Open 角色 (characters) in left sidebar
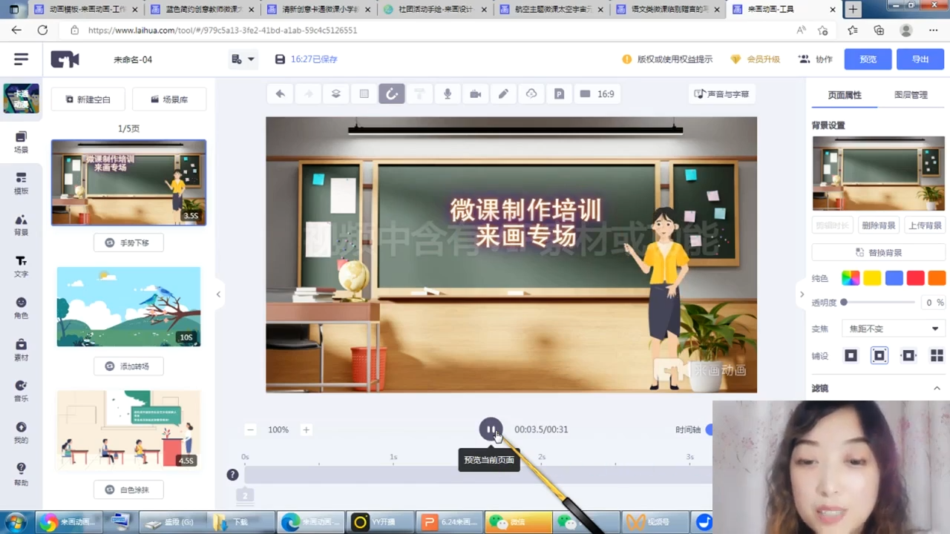This screenshot has height=534, width=950. (x=21, y=308)
